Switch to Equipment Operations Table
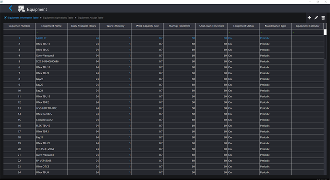330x180 pixels. [x=58, y=18]
